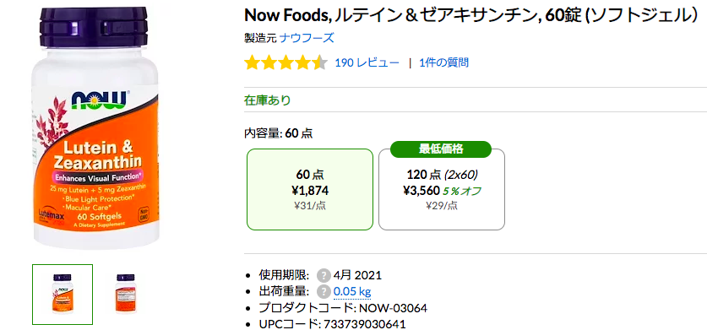Click the UPCコード 733739030641 text
The width and height of the screenshot is (707, 330).
[x=332, y=324]
